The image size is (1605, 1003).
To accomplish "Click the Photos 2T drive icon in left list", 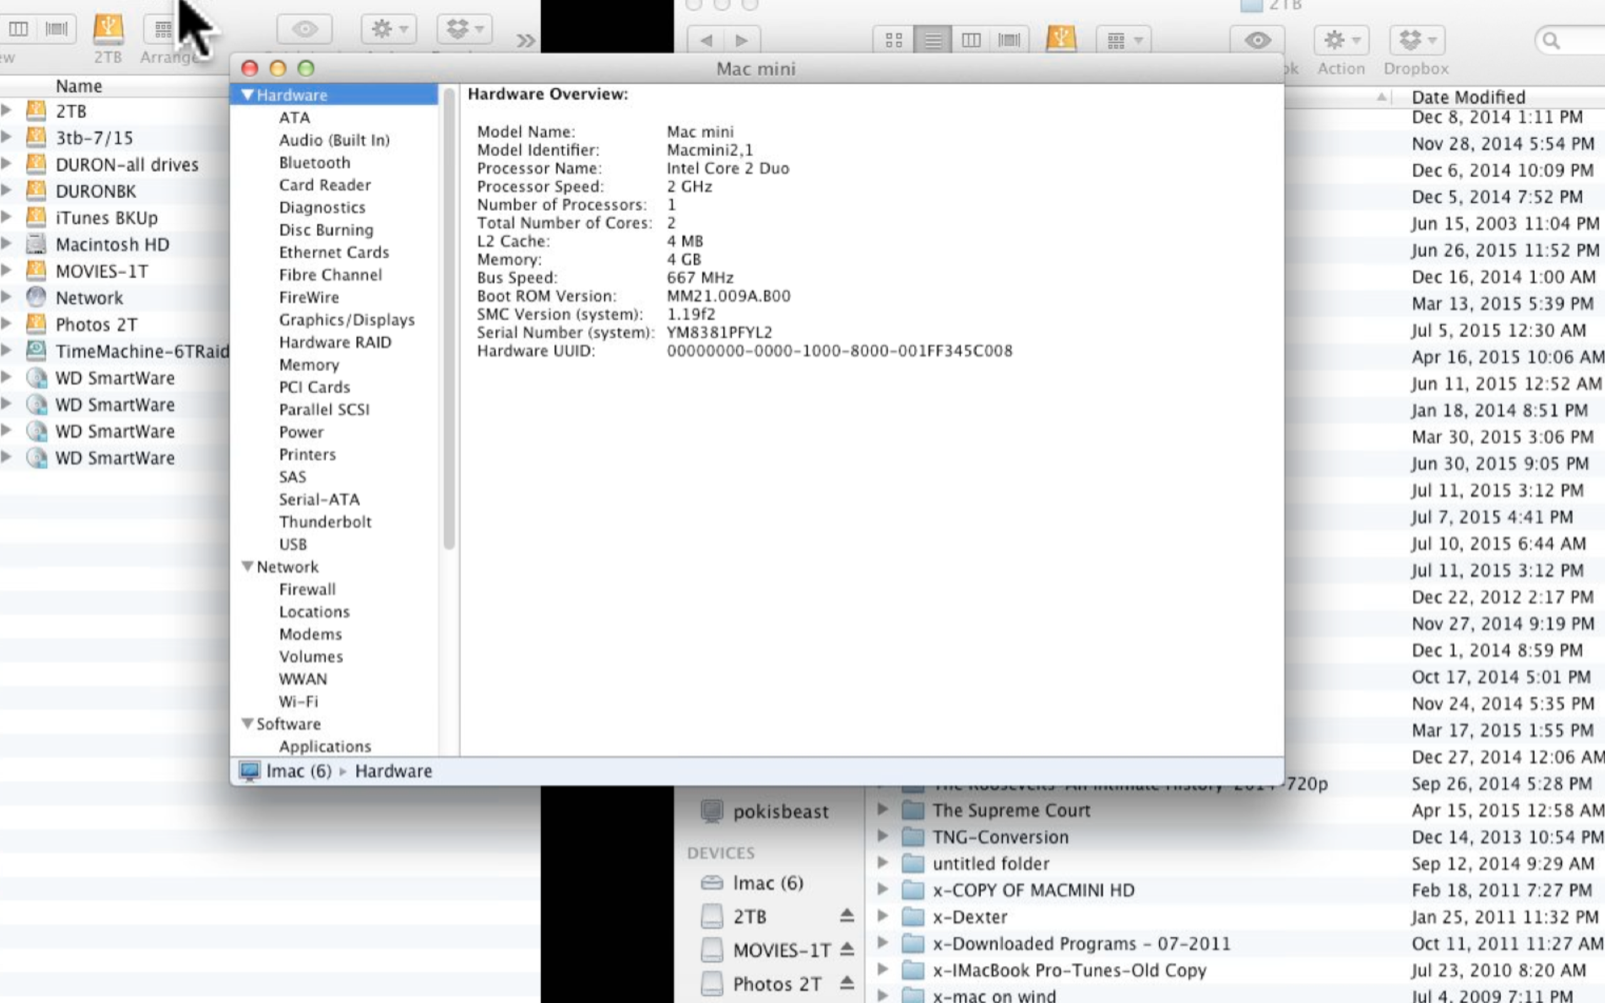I will tap(36, 324).
